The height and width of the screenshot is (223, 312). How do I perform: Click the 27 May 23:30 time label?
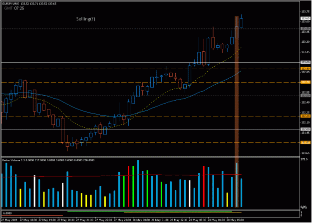122,220
